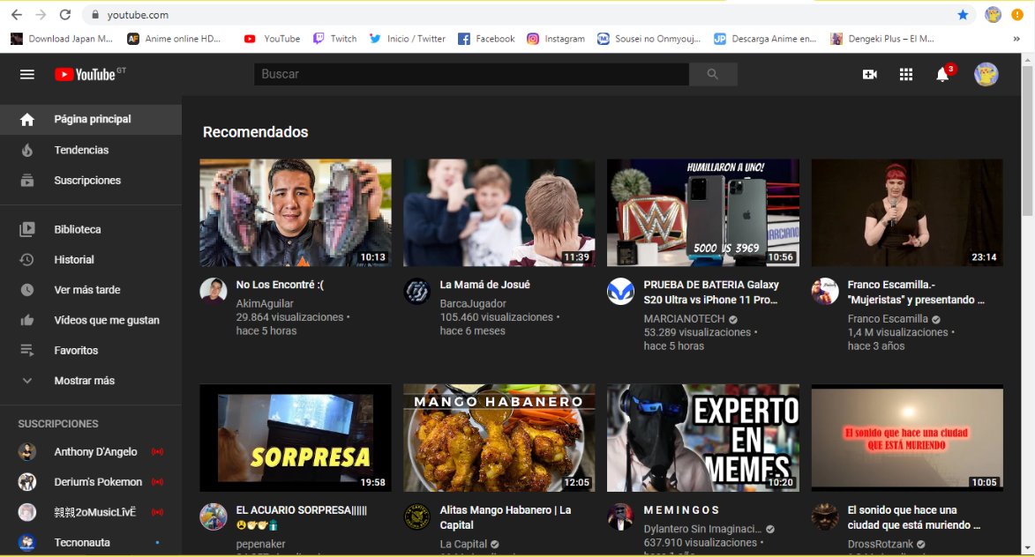Viewport: 1035px width, 557px height.
Task: Play the Franco Escamilla video thumbnail
Action: [907, 213]
